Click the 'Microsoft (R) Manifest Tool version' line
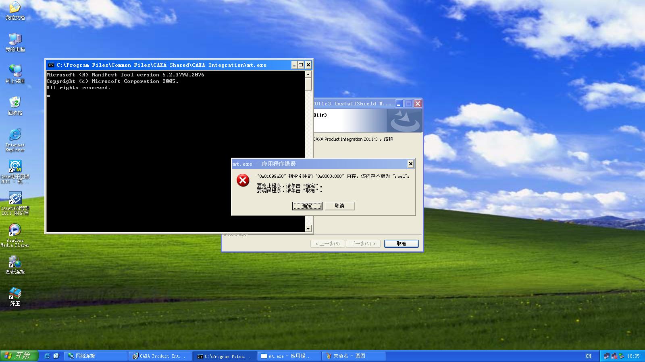This screenshot has height=362, width=645. tap(125, 75)
